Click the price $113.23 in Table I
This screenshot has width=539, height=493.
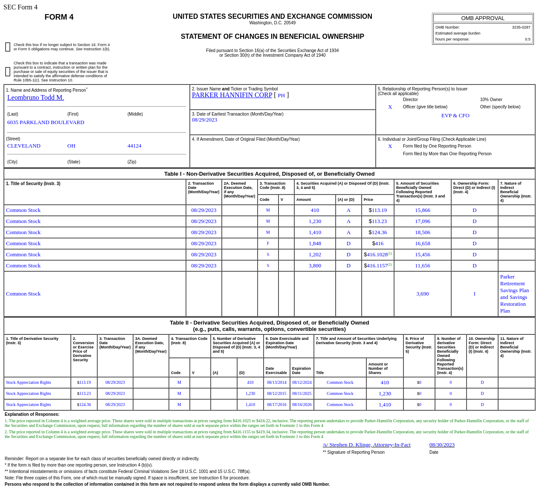[x=378, y=221]
